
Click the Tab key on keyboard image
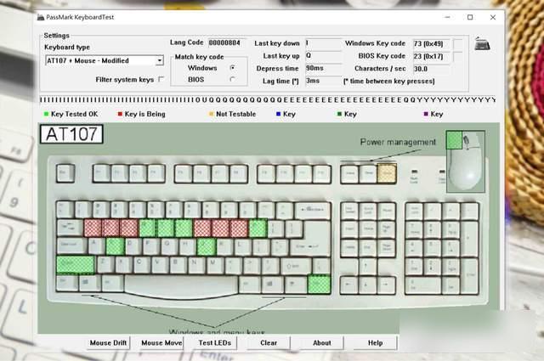coord(70,228)
